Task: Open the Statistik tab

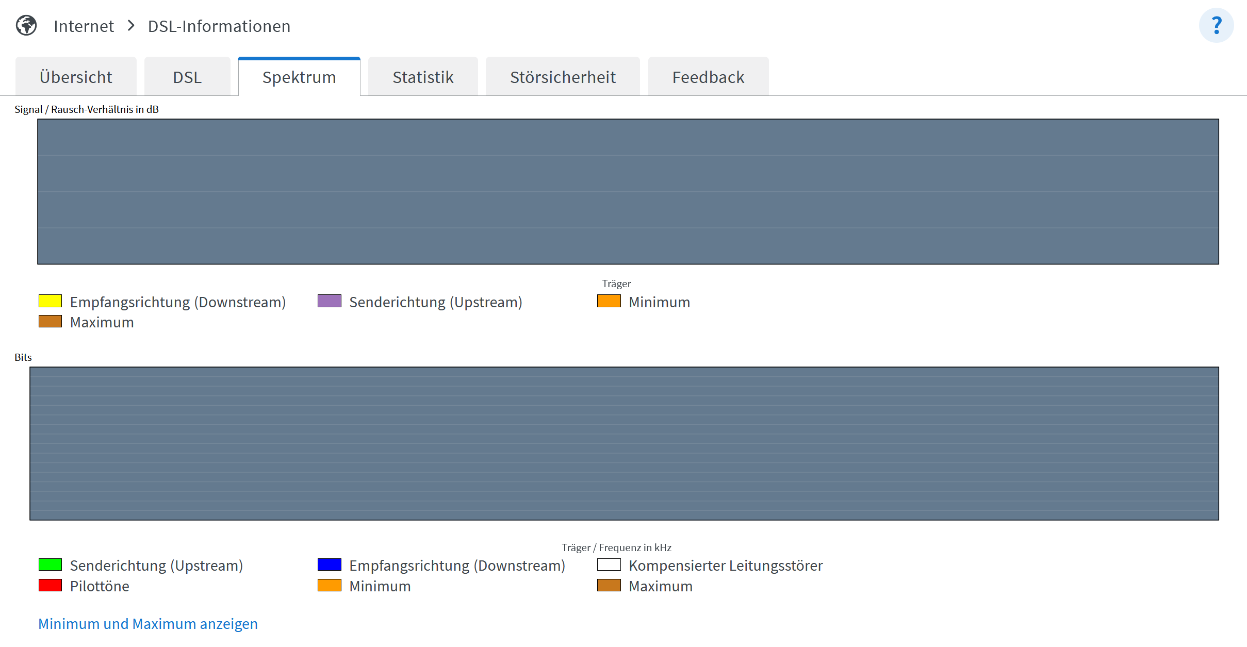Action: click(x=423, y=77)
